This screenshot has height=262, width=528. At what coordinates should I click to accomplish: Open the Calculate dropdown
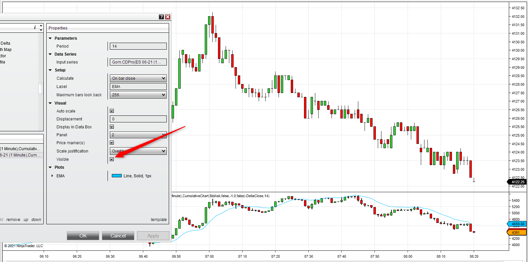(138, 78)
